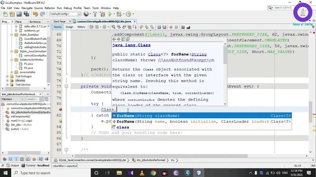This screenshot has height=177, width=316.
Task: Click the Profile Project icon
Action: point(128,14)
